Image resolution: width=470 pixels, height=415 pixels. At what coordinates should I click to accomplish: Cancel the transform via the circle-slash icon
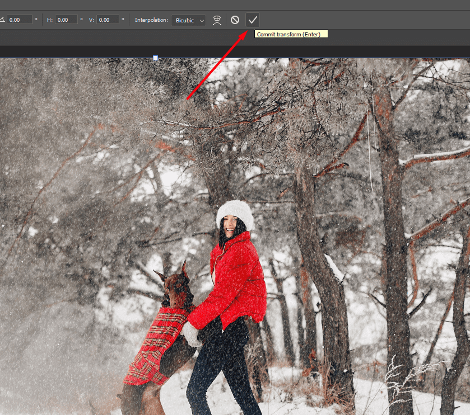(x=235, y=20)
